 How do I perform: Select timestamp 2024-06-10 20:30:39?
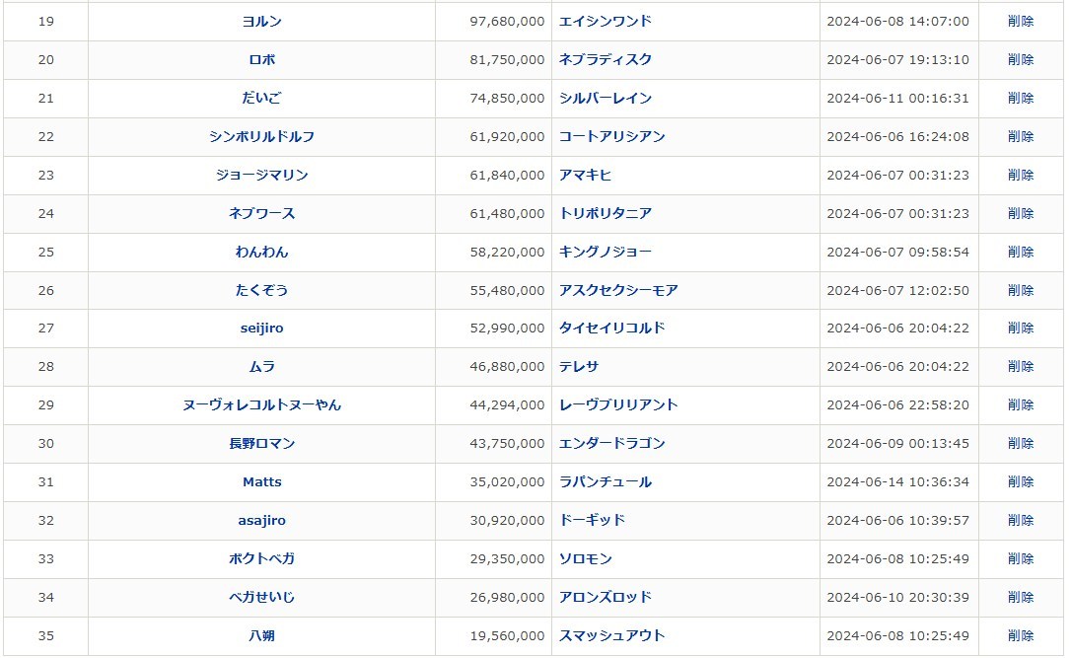click(x=898, y=597)
